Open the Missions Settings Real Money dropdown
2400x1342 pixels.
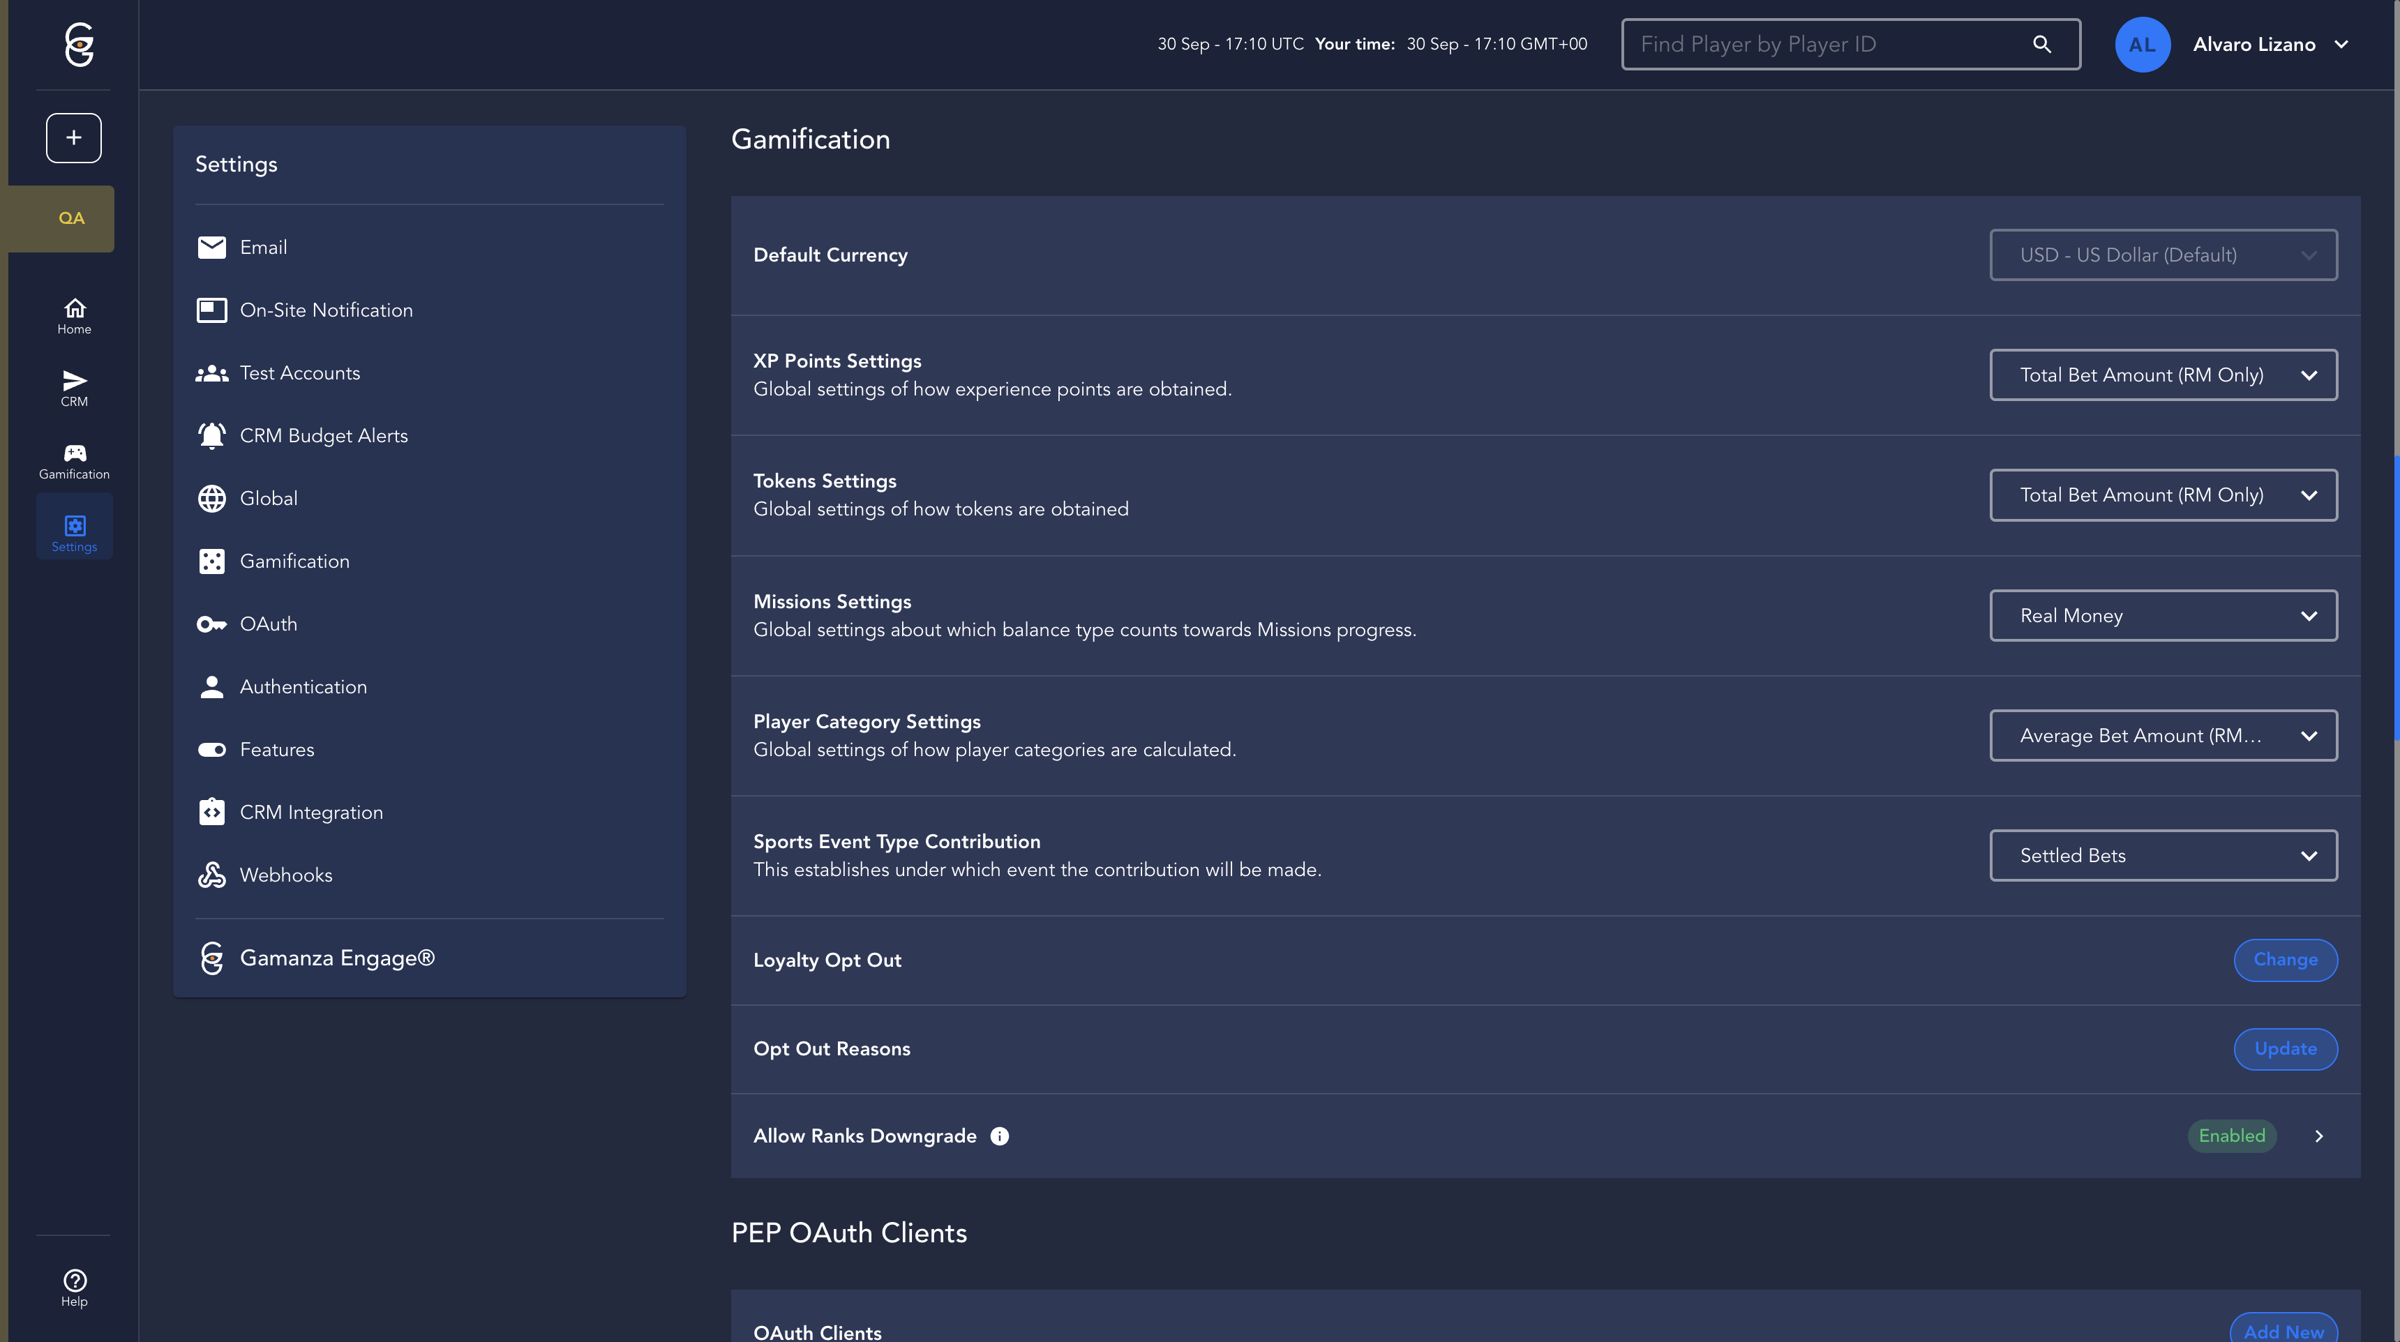pos(2162,616)
